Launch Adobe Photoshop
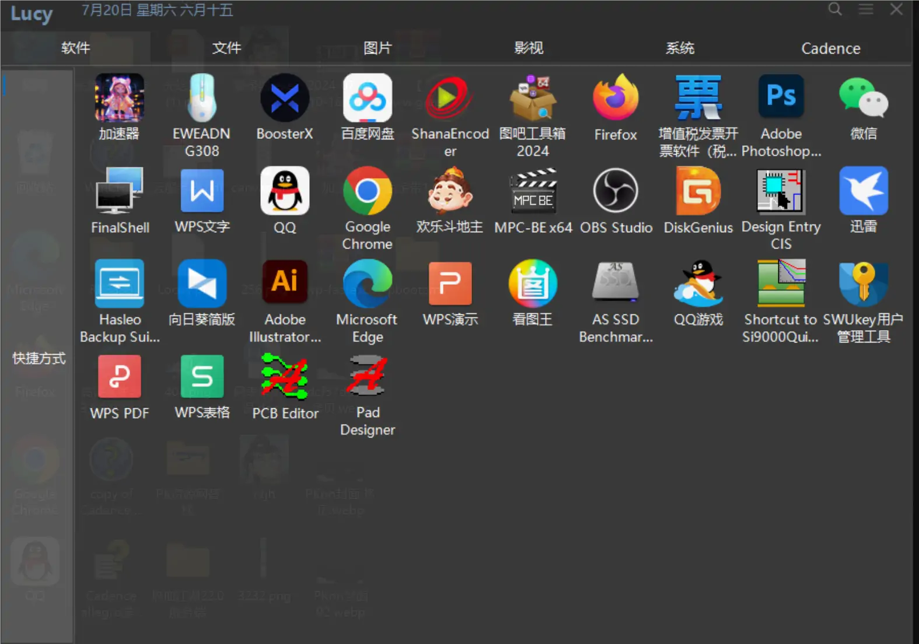 pyautogui.click(x=781, y=97)
